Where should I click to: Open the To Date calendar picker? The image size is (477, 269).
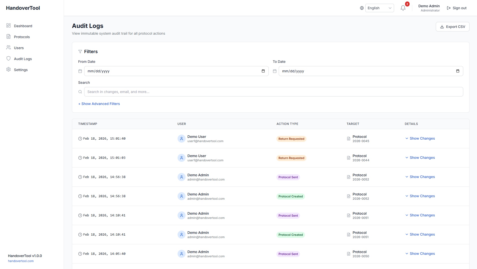point(458,71)
